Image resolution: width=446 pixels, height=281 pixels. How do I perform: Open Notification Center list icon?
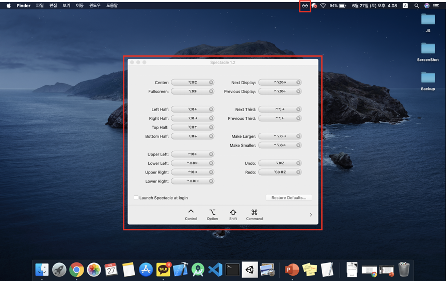click(x=436, y=5)
